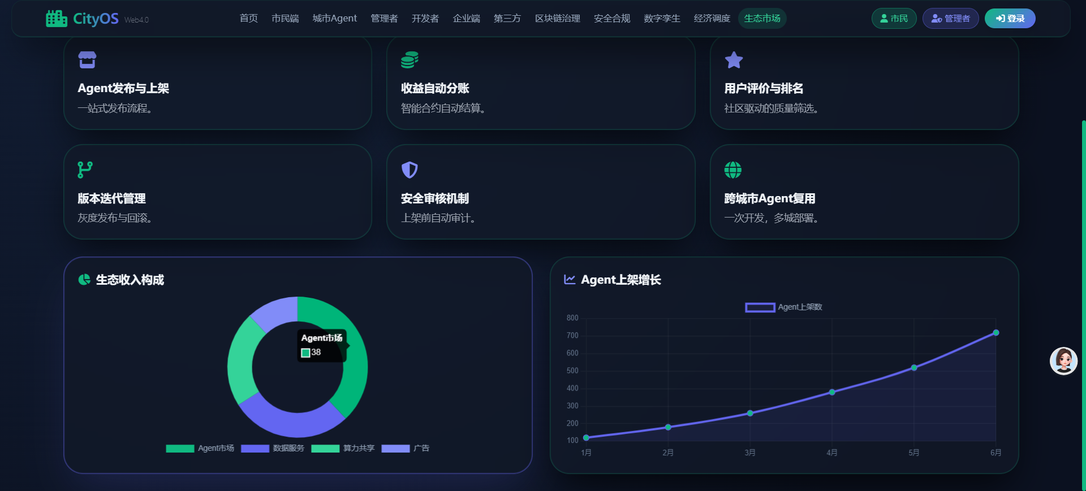1086x491 pixels.
Task: Select the active 生态市场 tab
Action: (762, 19)
